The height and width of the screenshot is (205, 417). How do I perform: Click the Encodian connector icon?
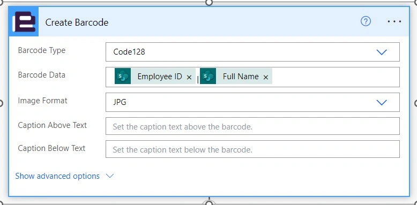click(24, 22)
